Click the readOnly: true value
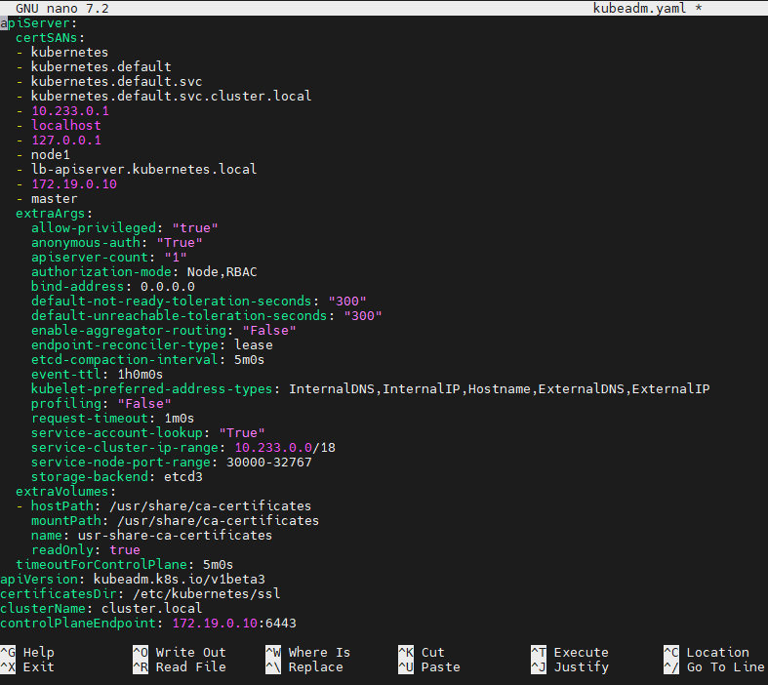 124,549
